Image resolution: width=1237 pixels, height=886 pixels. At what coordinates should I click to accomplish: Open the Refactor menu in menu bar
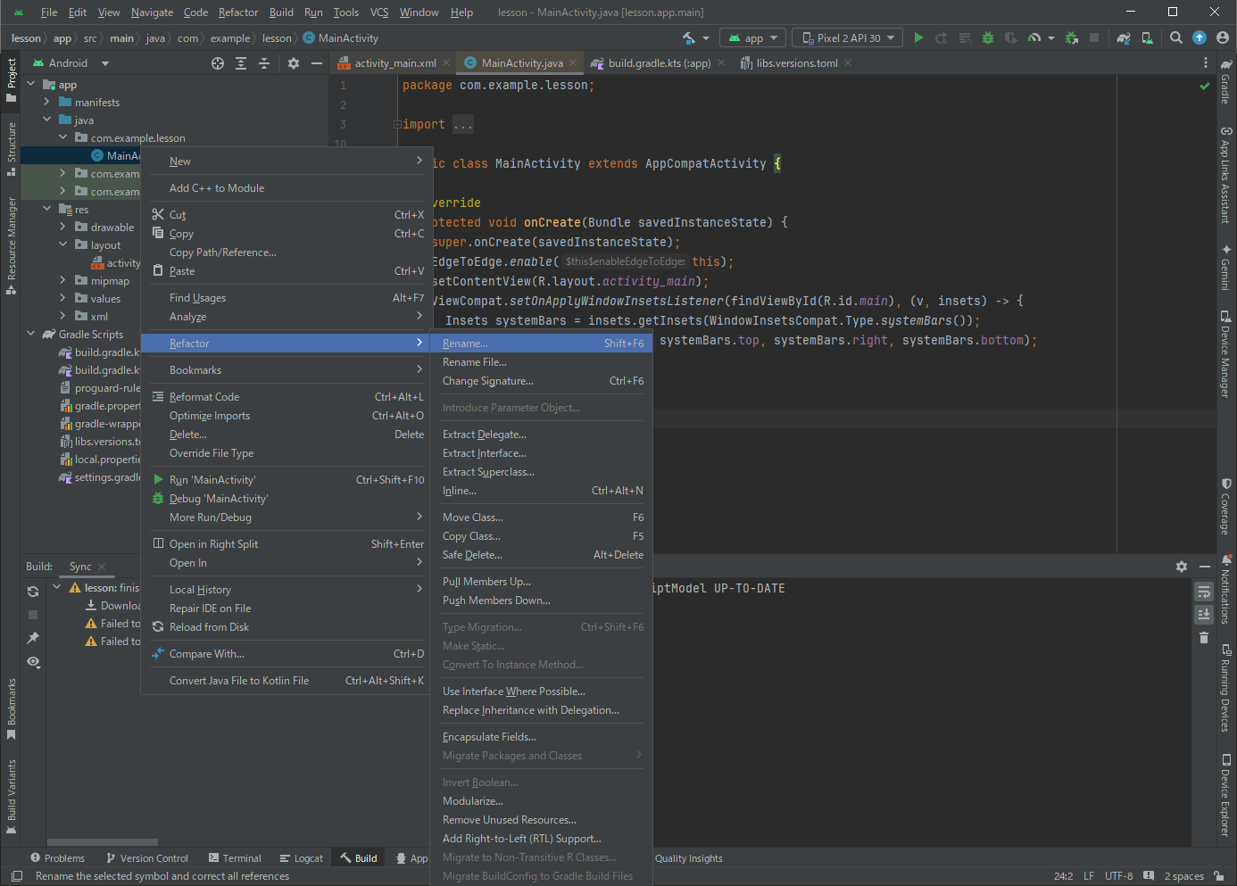(x=237, y=12)
